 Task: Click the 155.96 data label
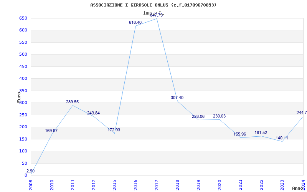[239, 134]
